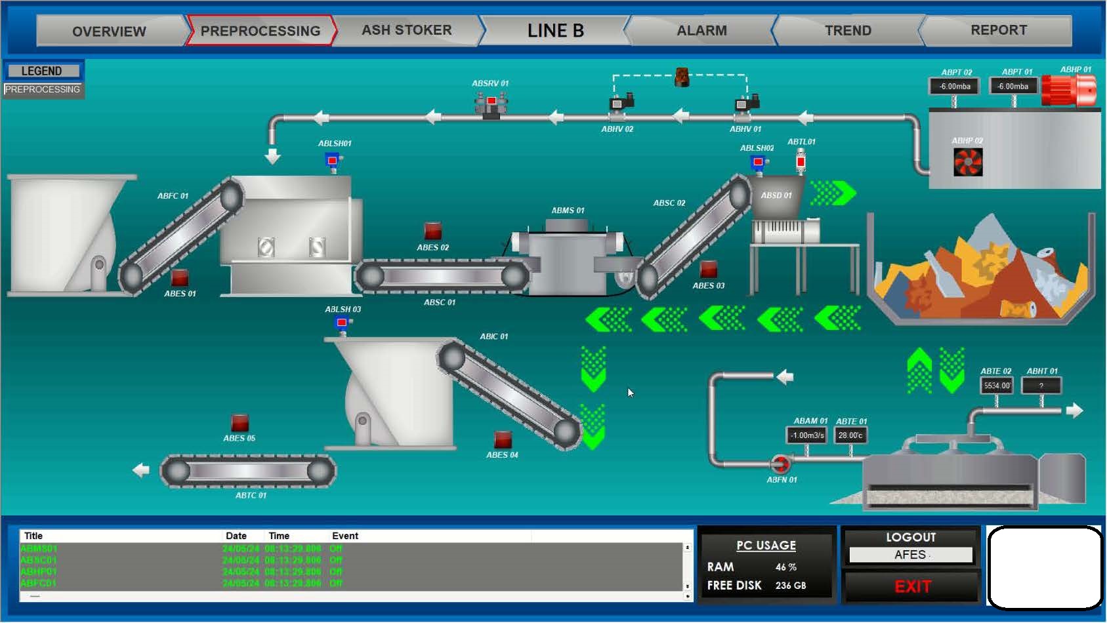
Task: Click the ABHP 02 fan icon
Action: [x=968, y=163]
